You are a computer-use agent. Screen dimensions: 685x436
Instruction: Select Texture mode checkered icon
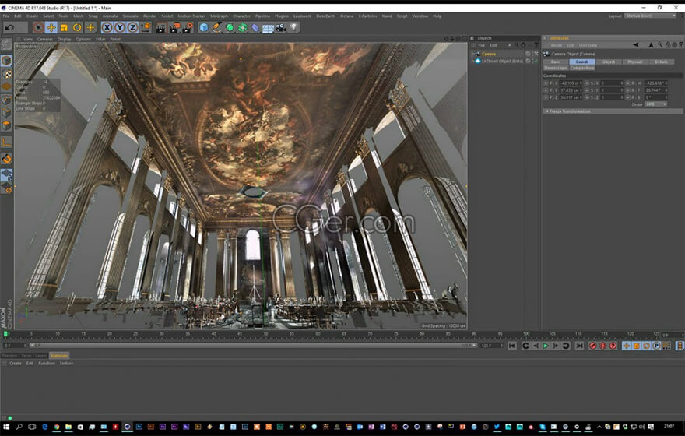6,74
